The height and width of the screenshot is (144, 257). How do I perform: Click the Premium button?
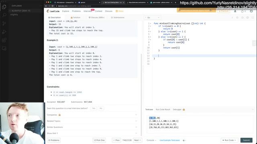point(224,11)
